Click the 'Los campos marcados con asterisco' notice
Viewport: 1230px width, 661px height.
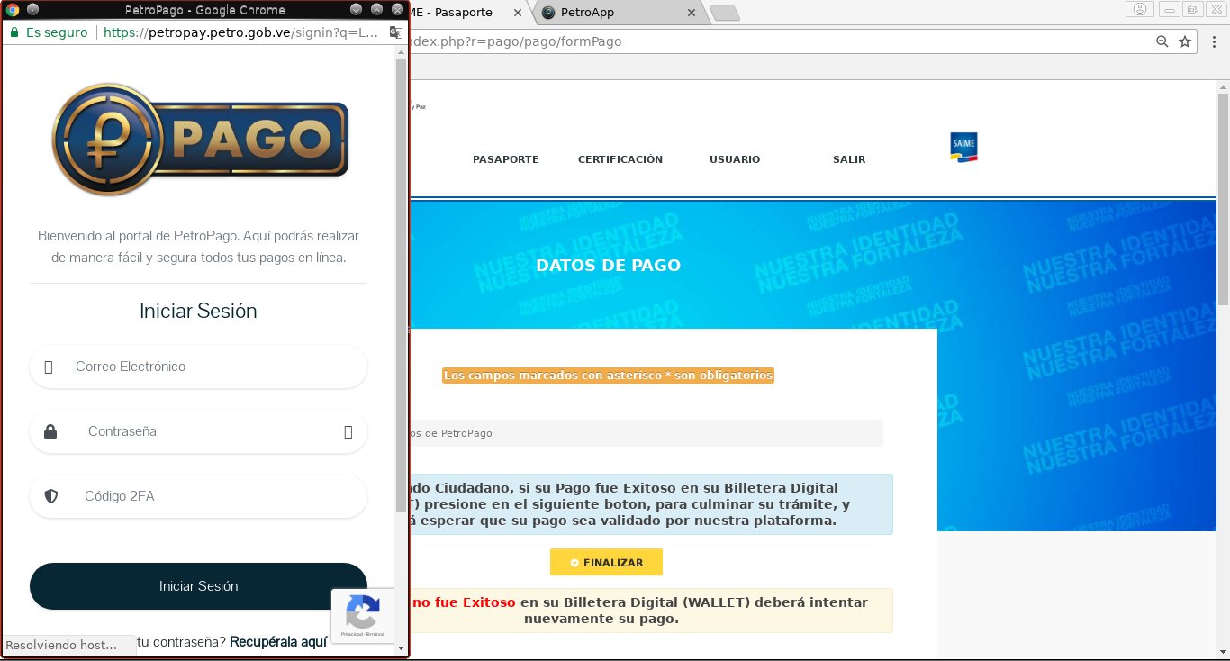608,376
